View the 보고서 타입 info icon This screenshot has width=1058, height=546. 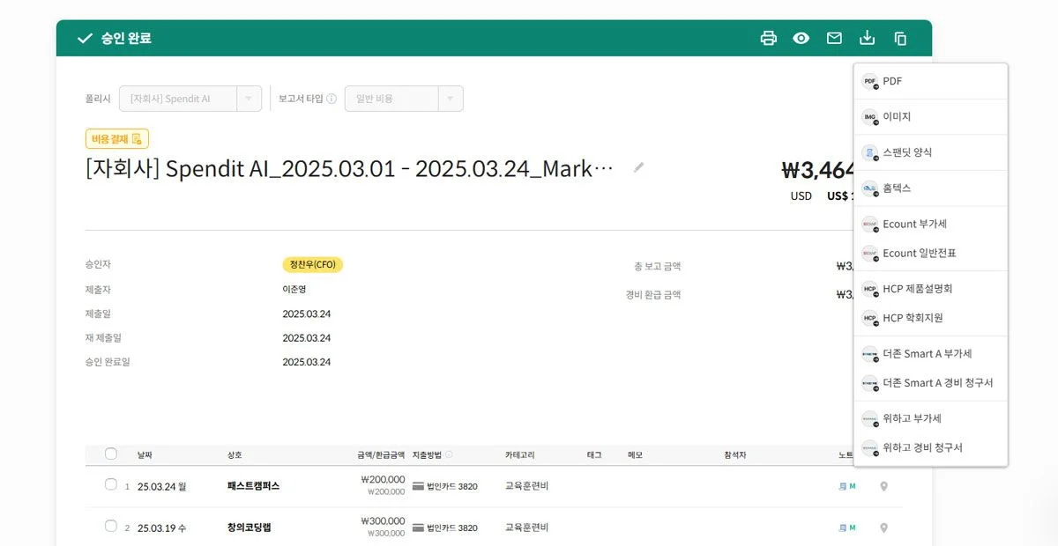click(x=332, y=98)
